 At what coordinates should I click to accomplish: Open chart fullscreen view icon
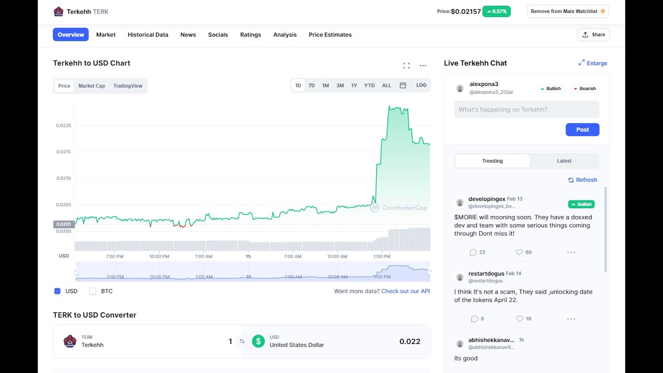coord(407,65)
